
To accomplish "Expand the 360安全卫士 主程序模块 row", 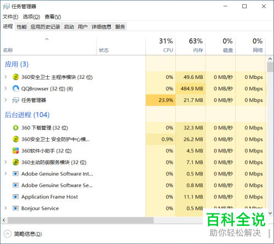I will tap(5, 77).
